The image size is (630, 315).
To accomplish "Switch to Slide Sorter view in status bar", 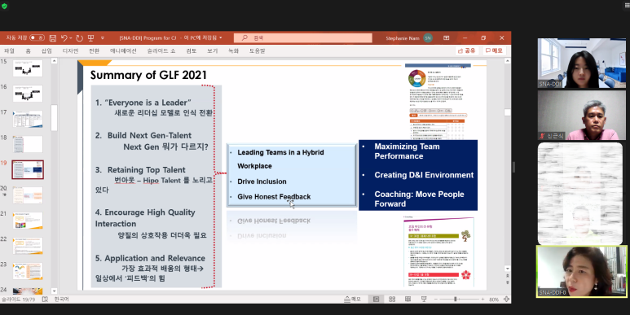I will click(x=392, y=300).
